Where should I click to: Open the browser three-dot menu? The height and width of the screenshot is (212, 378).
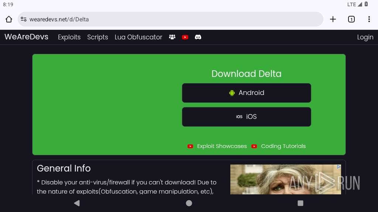point(369,19)
